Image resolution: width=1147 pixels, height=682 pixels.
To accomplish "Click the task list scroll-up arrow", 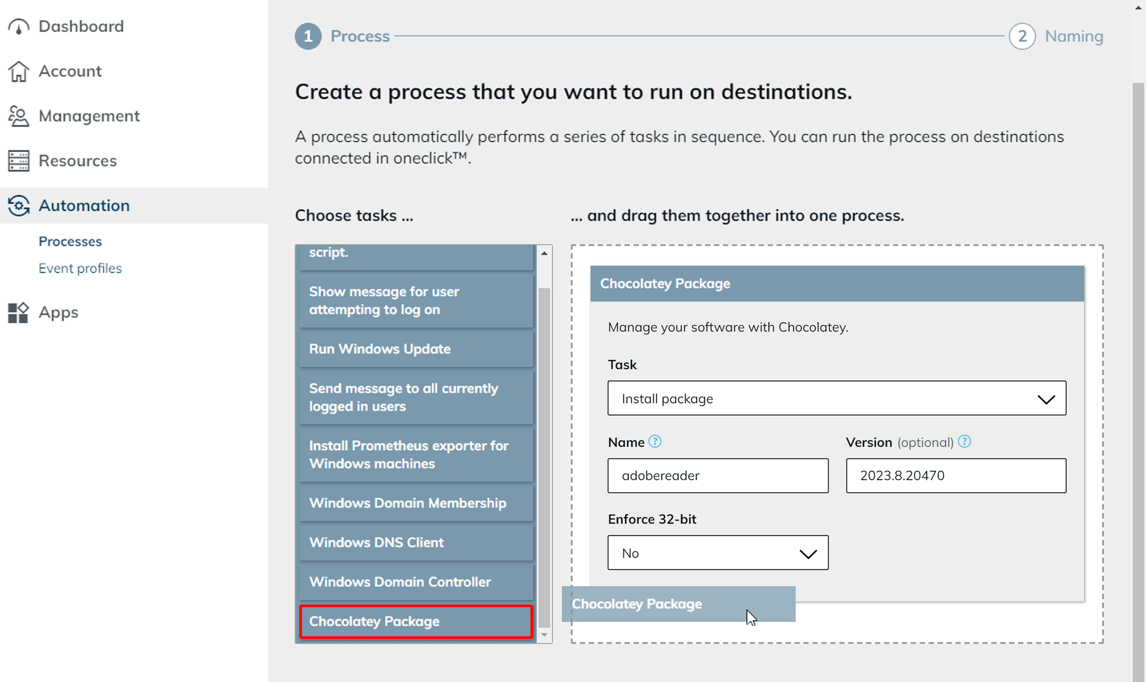I will coord(544,253).
